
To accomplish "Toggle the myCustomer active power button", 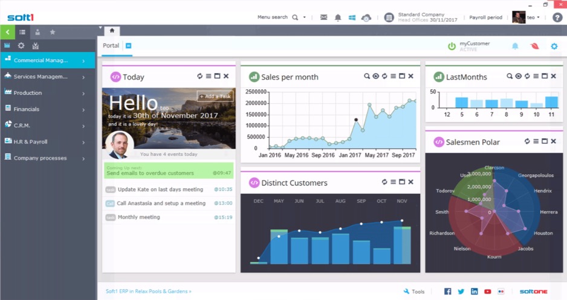I will point(452,46).
